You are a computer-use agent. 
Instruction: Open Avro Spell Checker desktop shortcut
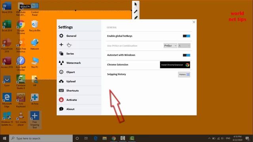pos(21,64)
